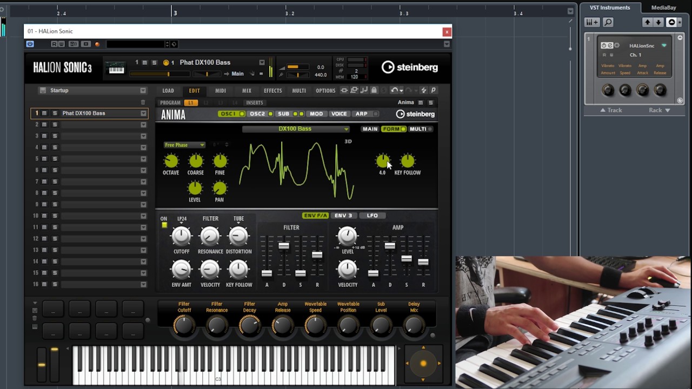Click the lightning bolt reset icon
The width and height of the screenshot is (692, 389).
(424, 90)
